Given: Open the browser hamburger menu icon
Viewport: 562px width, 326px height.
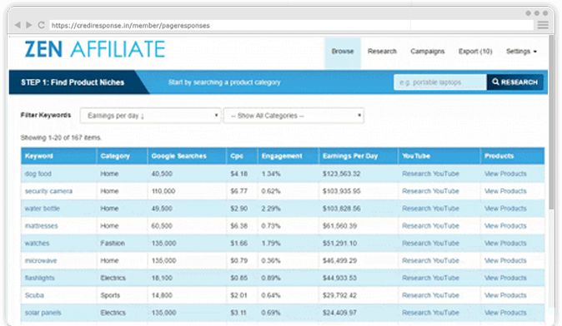Looking at the screenshot, I should click(543, 25).
